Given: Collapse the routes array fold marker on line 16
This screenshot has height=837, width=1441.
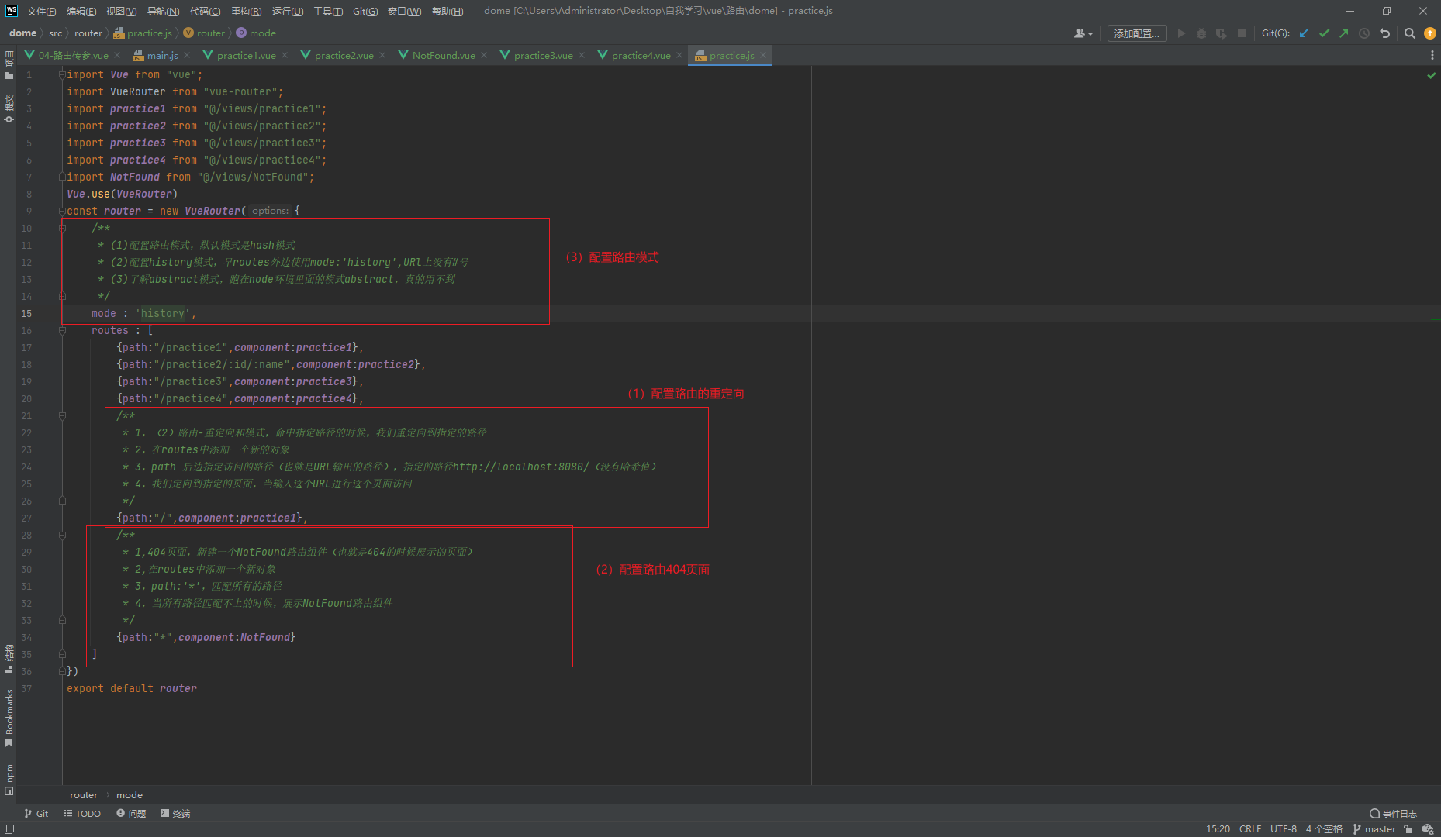Looking at the screenshot, I should click(x=63, y=331).
